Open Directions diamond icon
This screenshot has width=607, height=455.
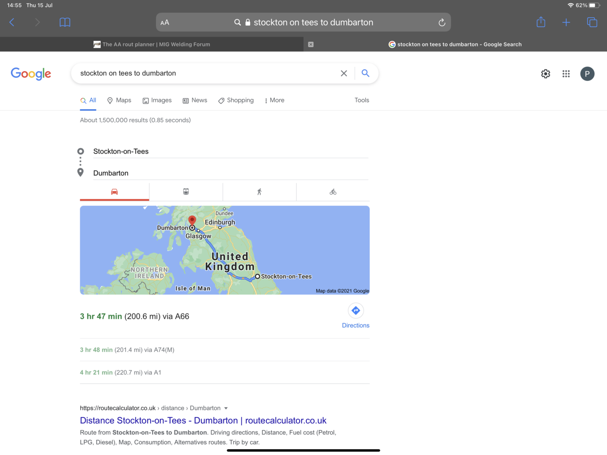coord(356,311)
